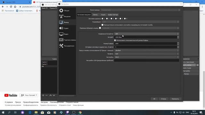The image size is (205, 115).
Task: Open the 'О сервисе' YouTube footer link
Action: coord(9,102)
